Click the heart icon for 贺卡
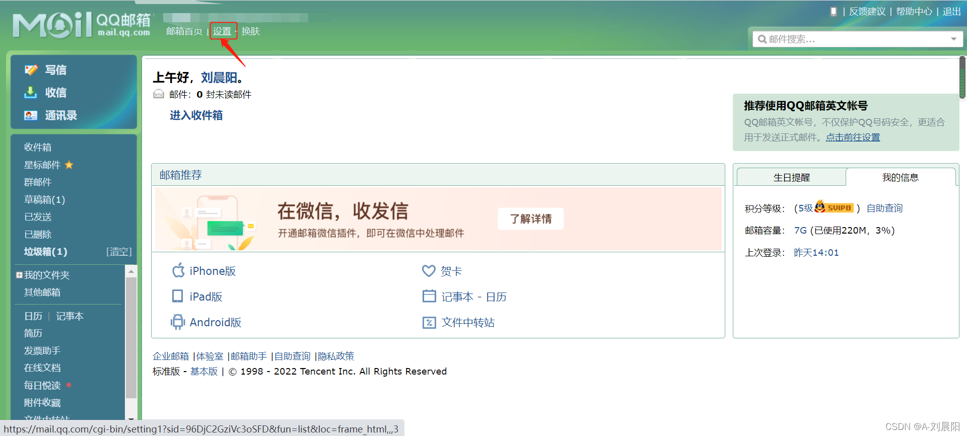The height and width of the screenshot is (436, 967). [429, 271]
